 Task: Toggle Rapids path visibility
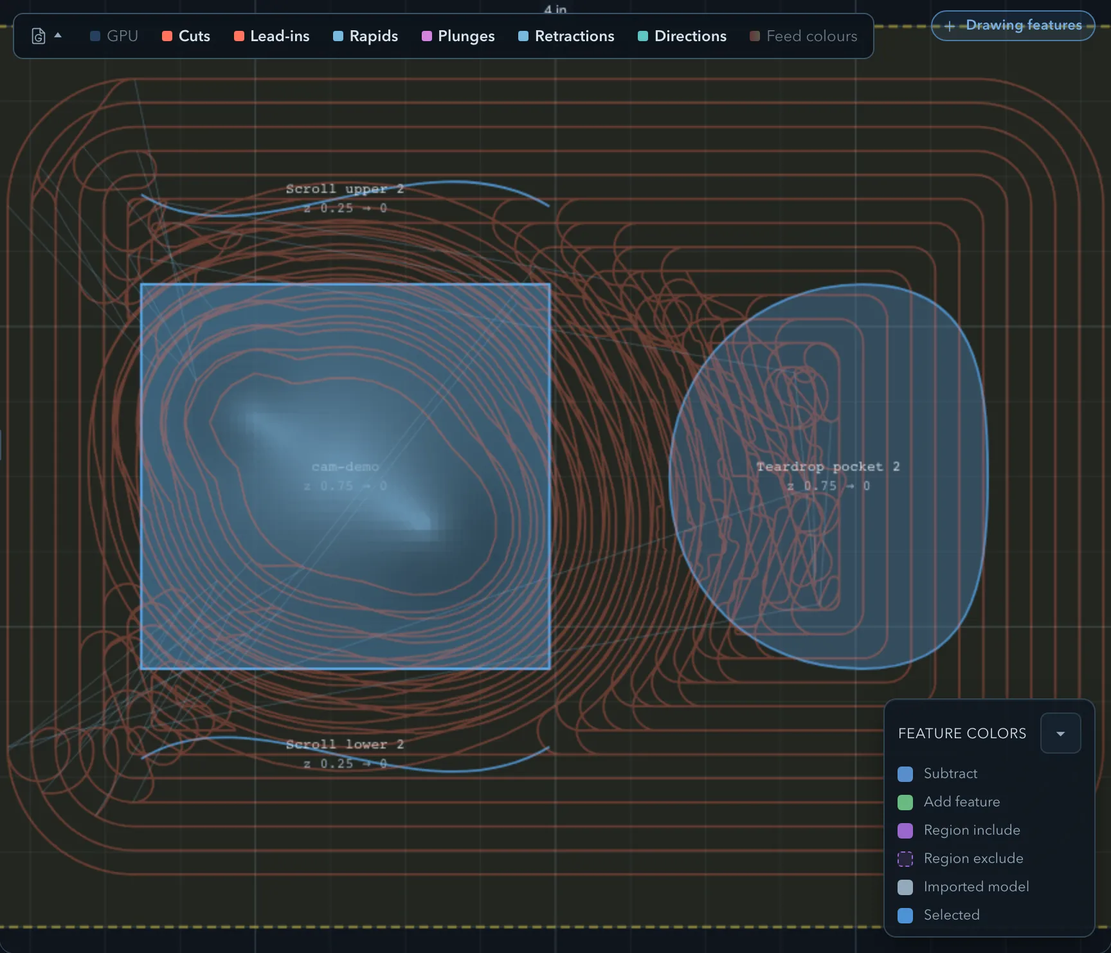(x=365, y=36)
